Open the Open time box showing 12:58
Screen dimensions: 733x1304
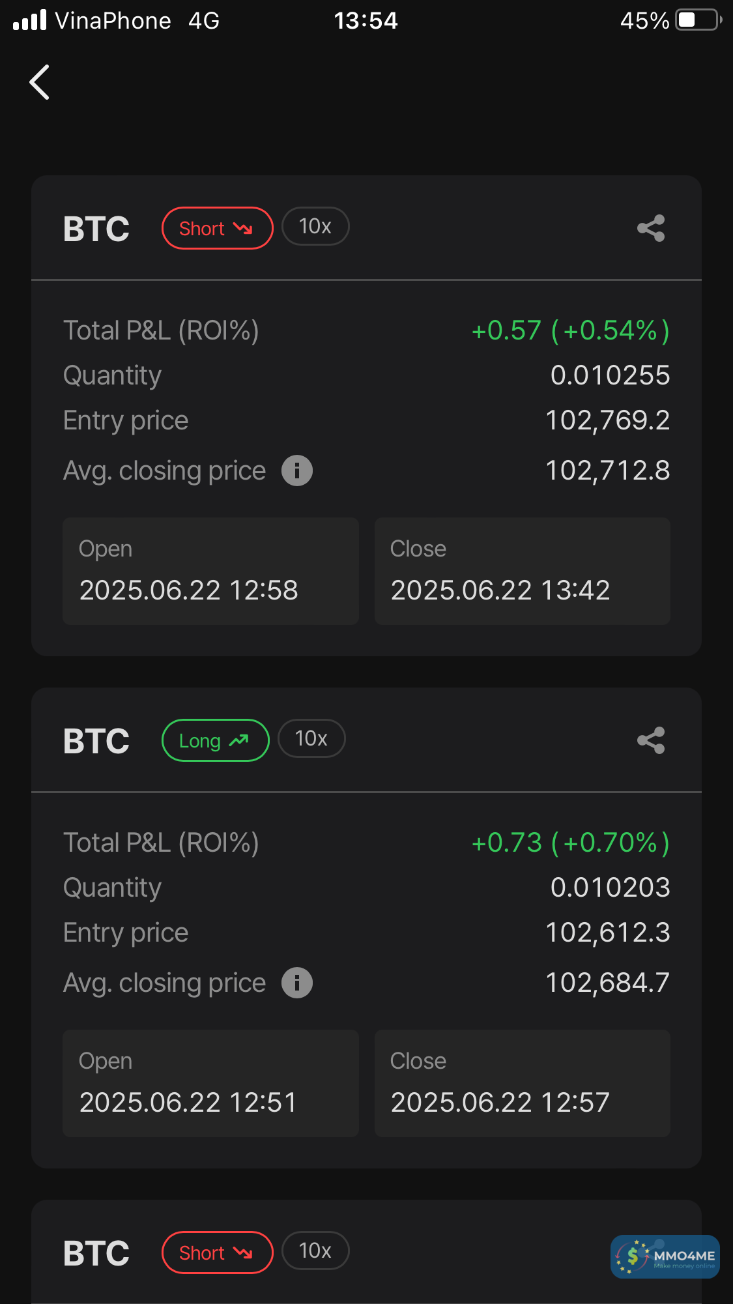[210, 571]
